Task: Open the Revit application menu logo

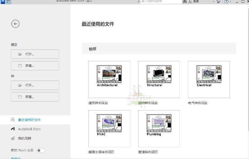Action: [3, 2]
